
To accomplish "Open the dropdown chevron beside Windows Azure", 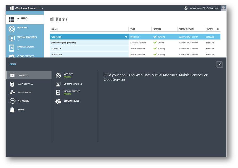I will coord(42,9).
